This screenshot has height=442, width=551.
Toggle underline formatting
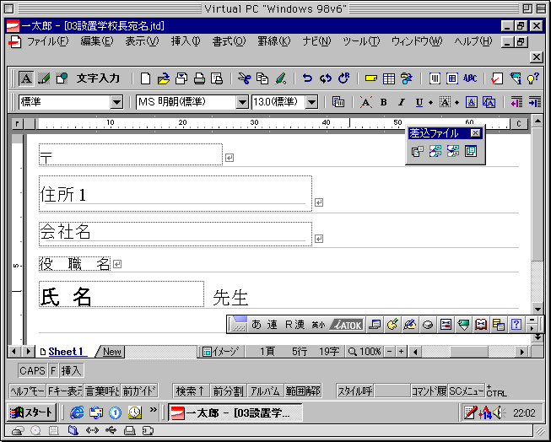(x=419, y=102)
